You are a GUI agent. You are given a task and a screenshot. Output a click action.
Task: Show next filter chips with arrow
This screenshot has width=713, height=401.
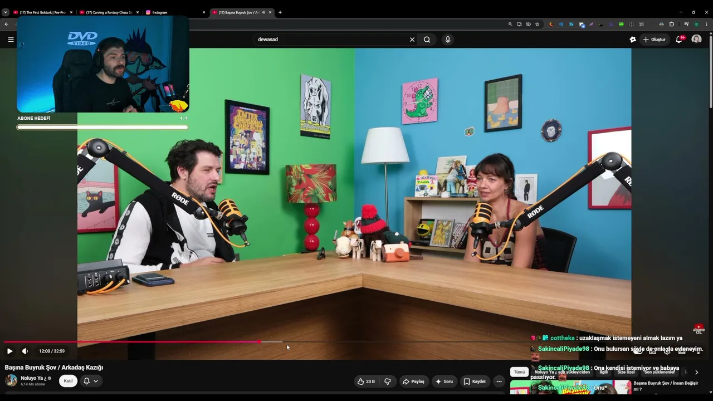click(696, 372)
